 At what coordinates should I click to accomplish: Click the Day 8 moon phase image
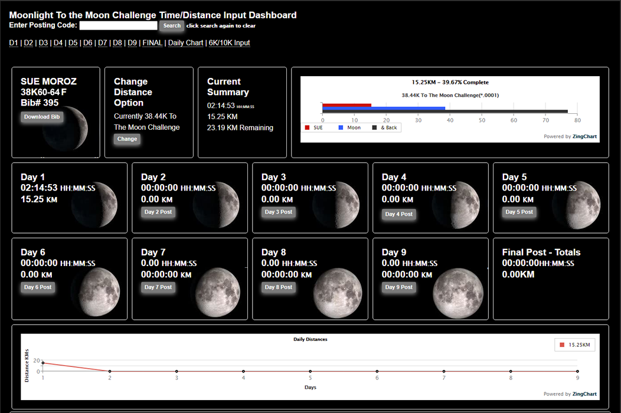338,293
